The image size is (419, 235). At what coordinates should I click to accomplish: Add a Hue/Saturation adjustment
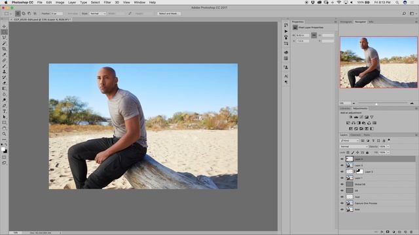[x=348, y=123]
